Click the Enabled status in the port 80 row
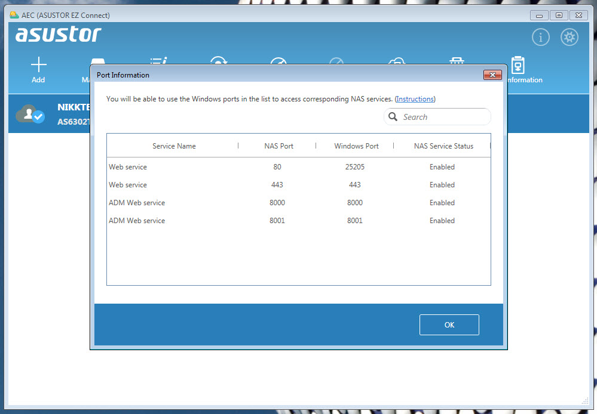This screenshot has height=414, width=597. coord(442,167)
